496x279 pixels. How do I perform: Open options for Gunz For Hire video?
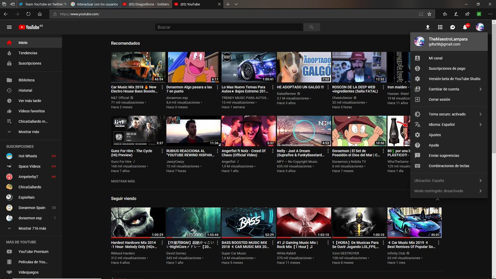[x=162, y=151]
